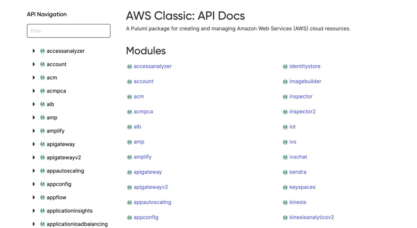Click the Filter input field
The width and height of the screenshot is (417, 228).
68,31
